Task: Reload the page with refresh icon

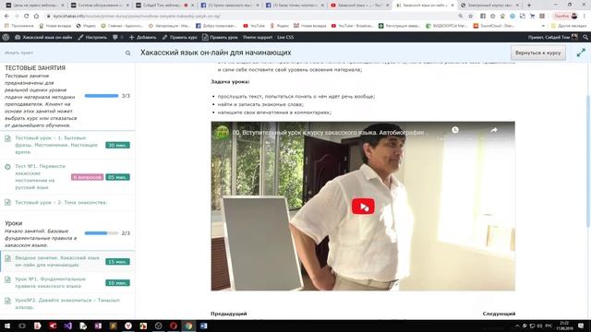Action: (x=27, y=17)
